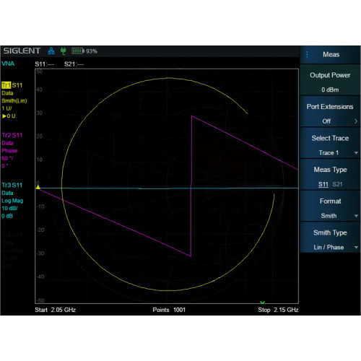
Task: Click the battery level icon
Action: click(78, 51)
